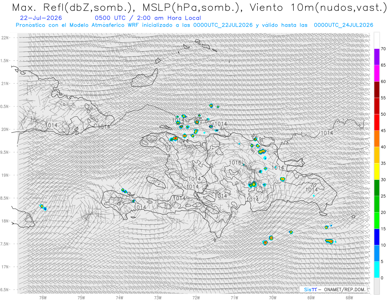The height and width of the screenshot is (302, 392).
Task: Click the dark blue 10–15 dBZ colorbar segment
Action: coord(377,237)
